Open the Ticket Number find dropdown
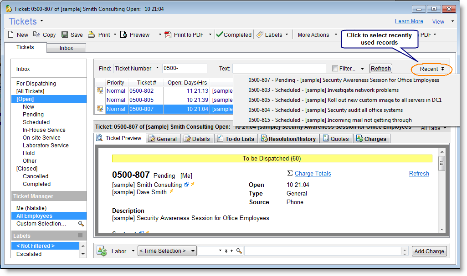The image size is (467, 276). (157, 68)
